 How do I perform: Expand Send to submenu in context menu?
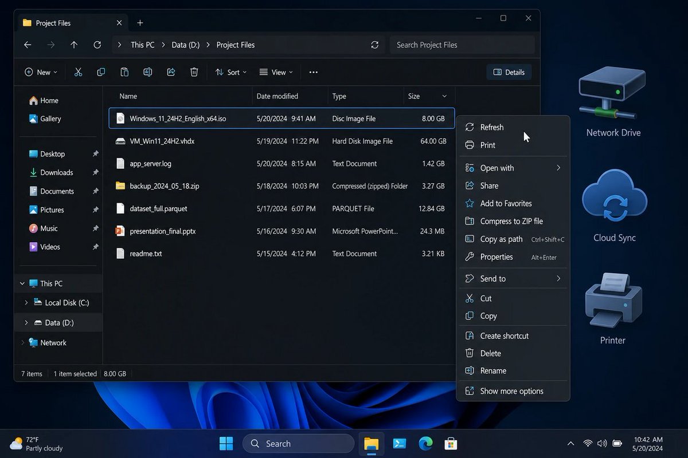point(558,279)
